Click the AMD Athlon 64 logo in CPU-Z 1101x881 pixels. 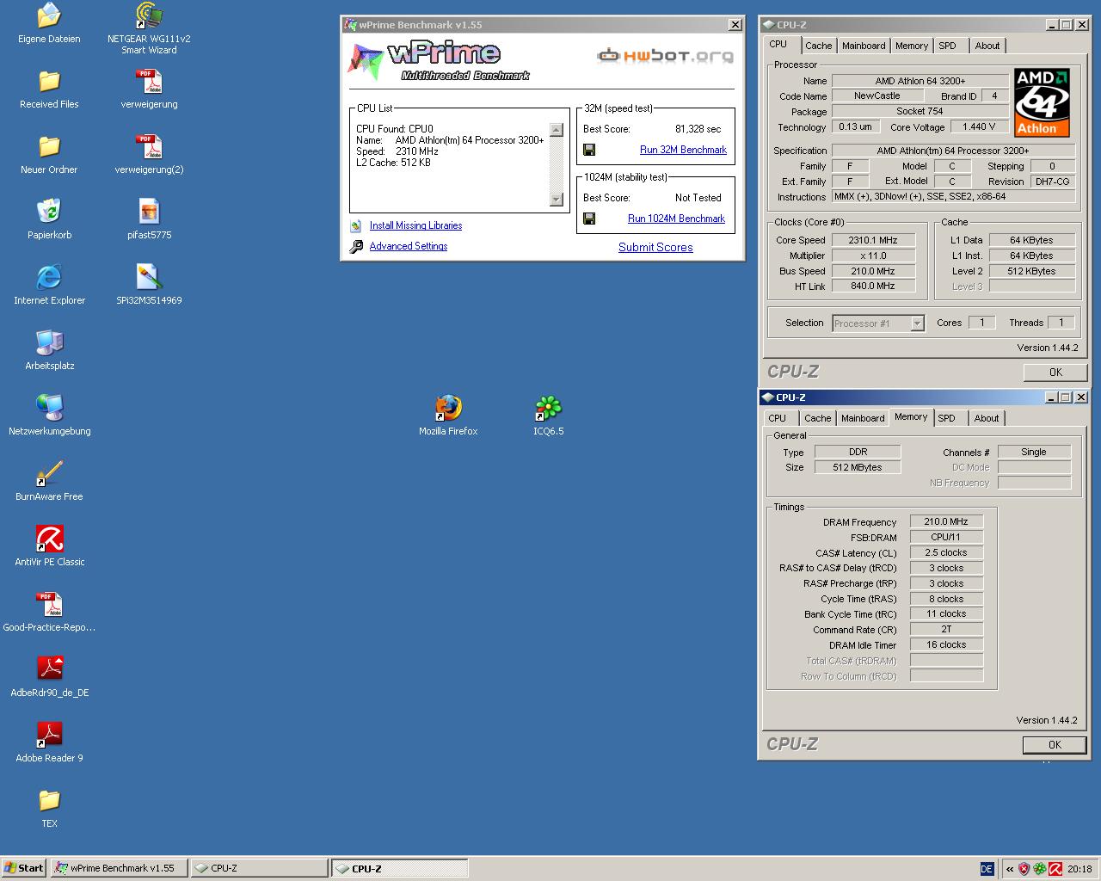[1042, 102]
